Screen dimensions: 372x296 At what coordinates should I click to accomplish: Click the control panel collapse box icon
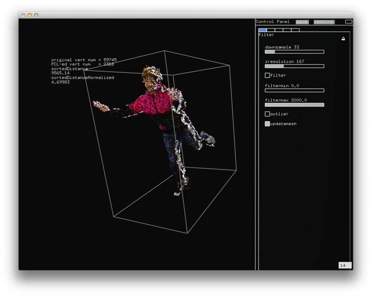point(348,22)
